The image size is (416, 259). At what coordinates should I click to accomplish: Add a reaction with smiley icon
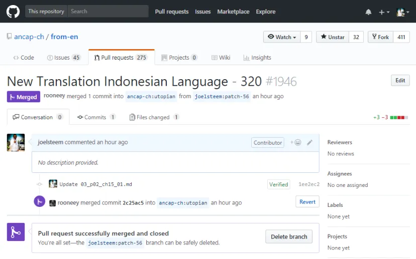point(295,143)
